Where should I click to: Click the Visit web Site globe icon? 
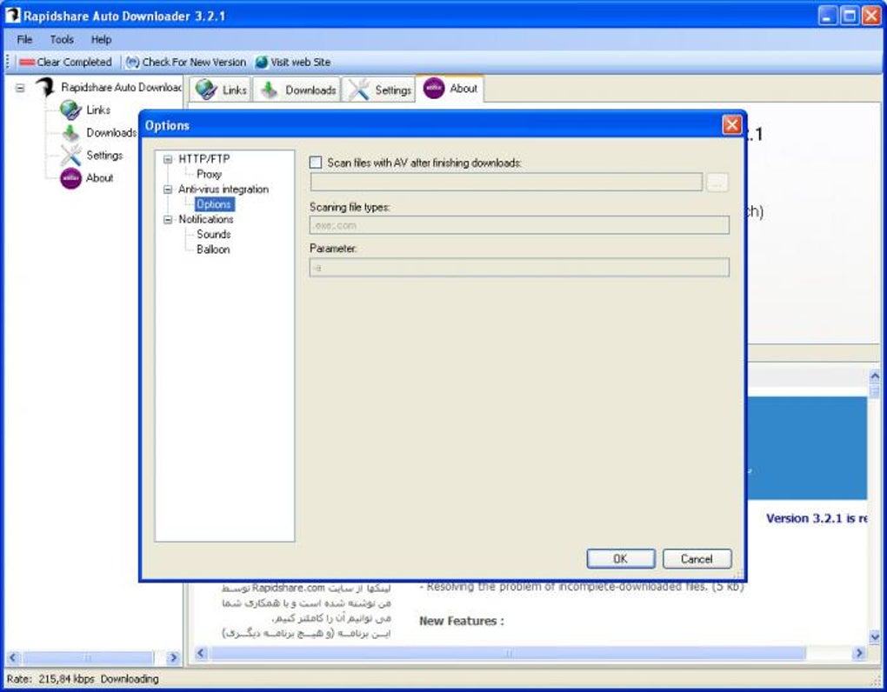(x=262, y=63)
